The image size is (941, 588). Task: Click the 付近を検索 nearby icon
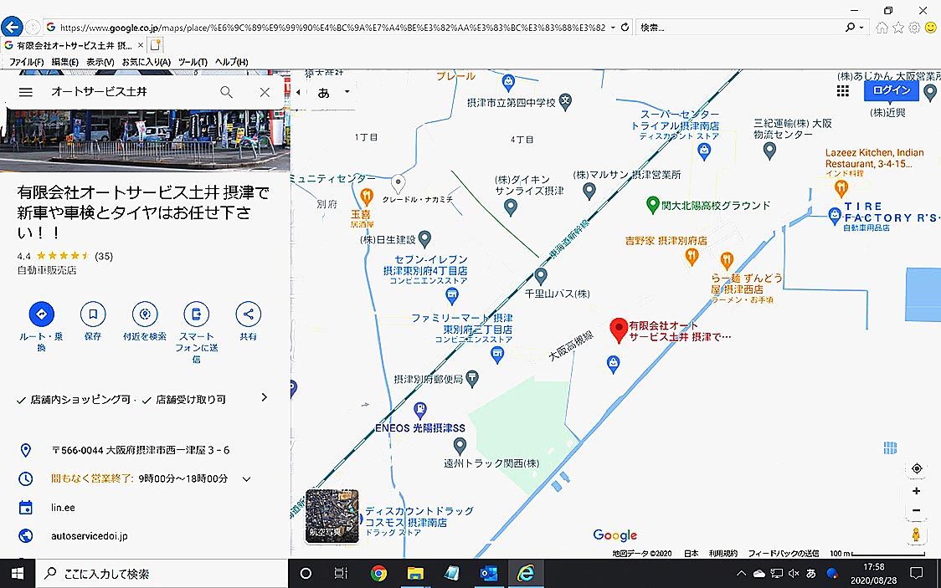coord(145,314)
